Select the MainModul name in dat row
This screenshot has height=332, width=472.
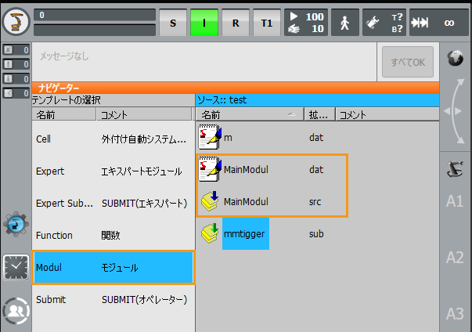click(x=246, y=169)
